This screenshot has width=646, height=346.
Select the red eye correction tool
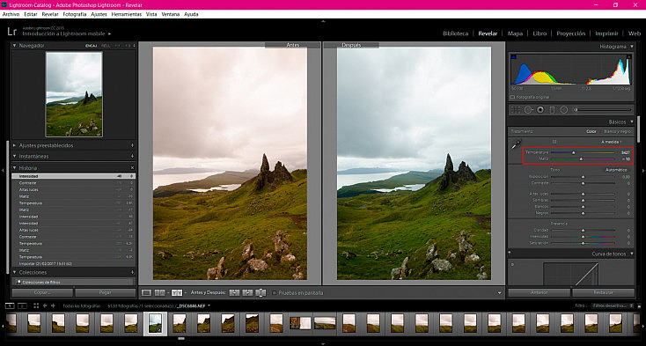[x=540, y=109]
